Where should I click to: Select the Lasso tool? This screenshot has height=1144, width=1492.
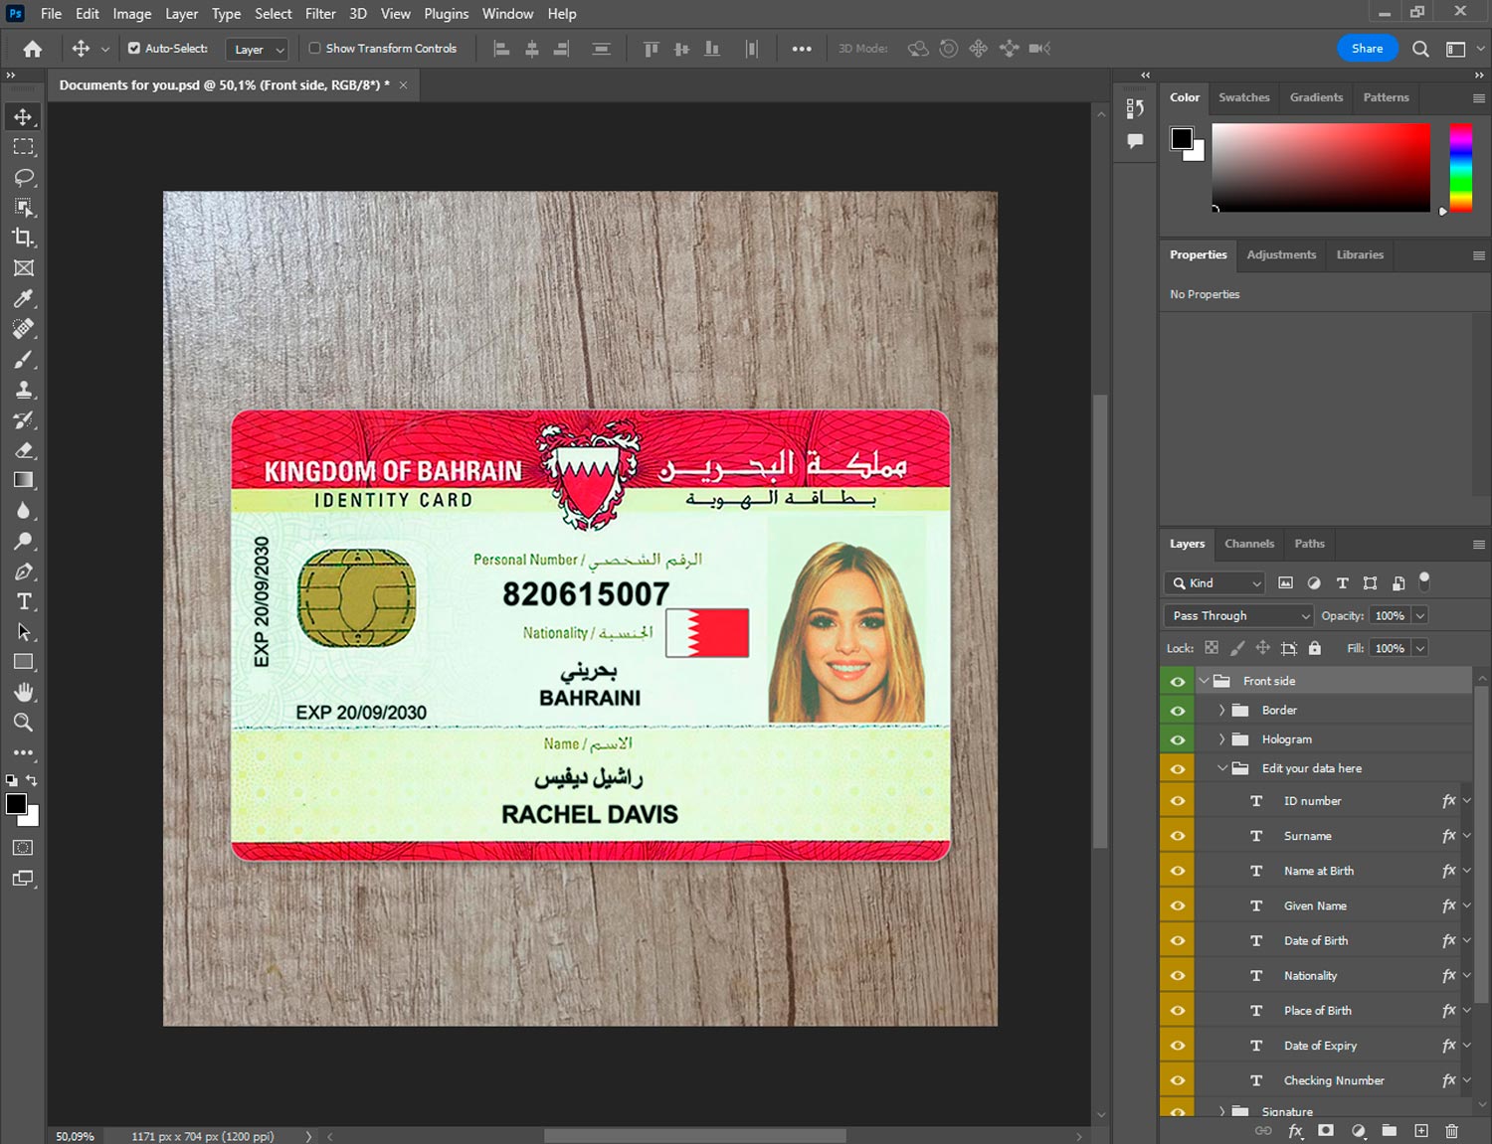[x=24, y=177]
